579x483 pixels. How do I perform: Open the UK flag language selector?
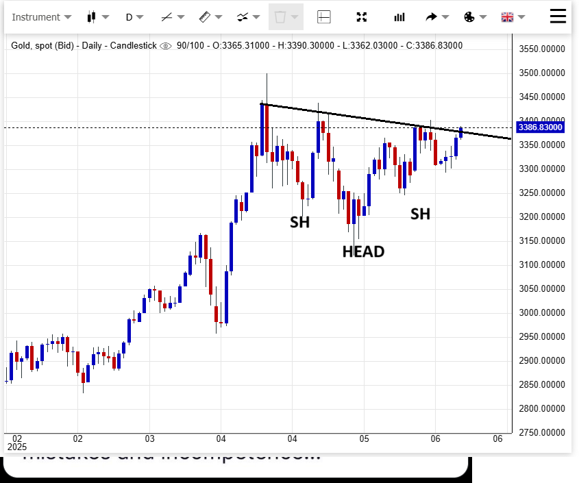point(508,17)
